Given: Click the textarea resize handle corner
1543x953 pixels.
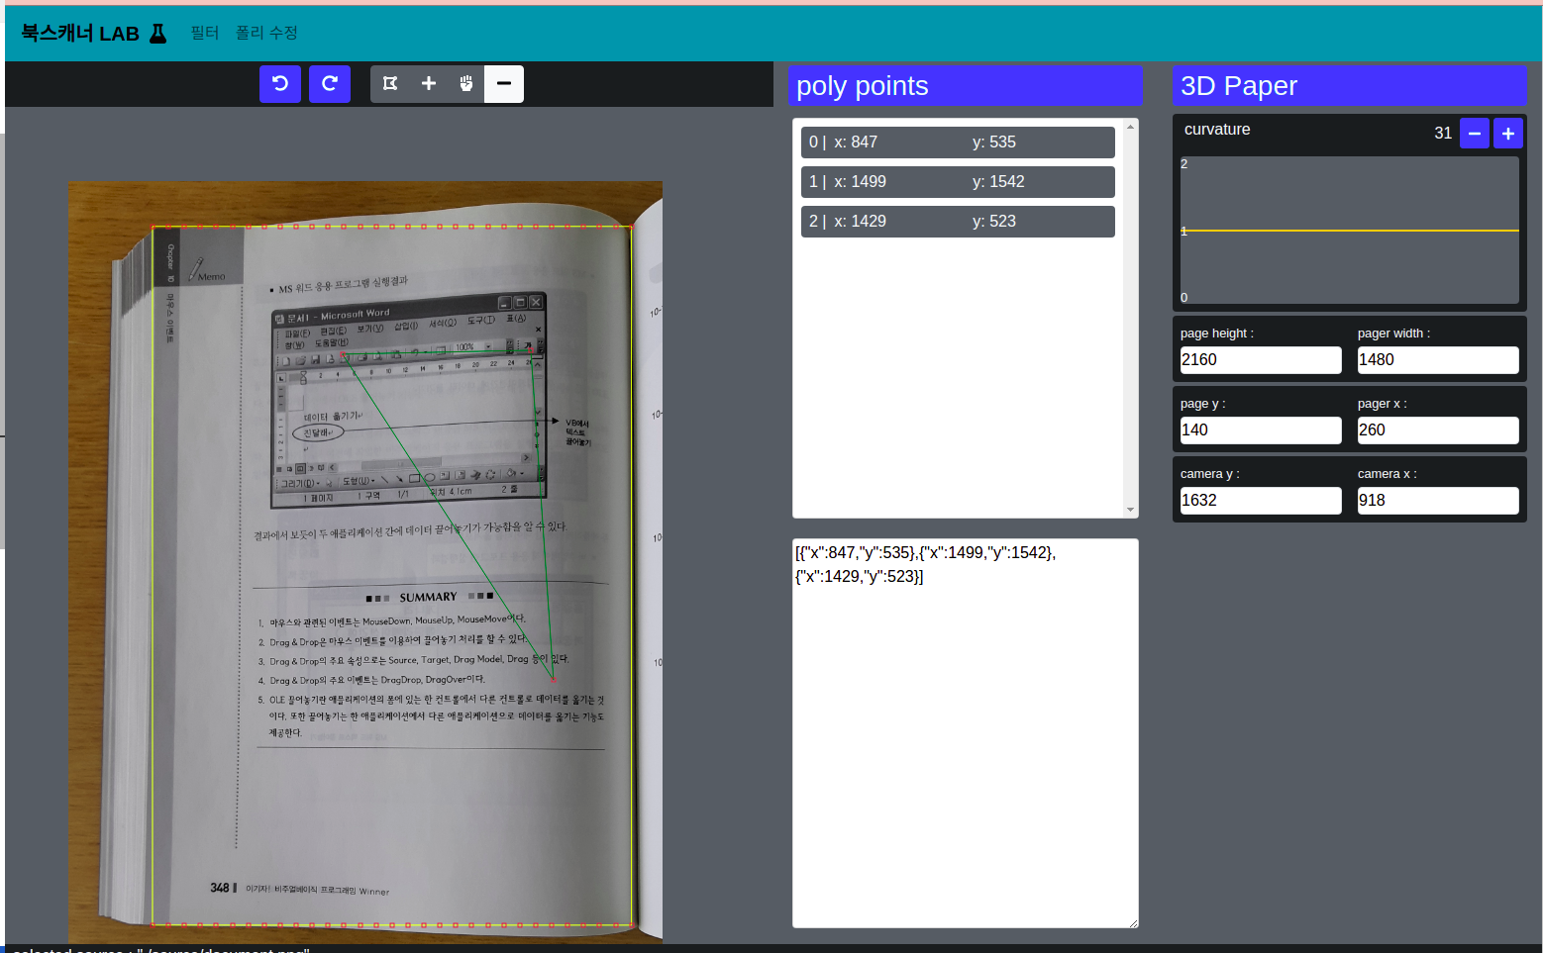Looking at the screenshot, I should (1133, 922).
